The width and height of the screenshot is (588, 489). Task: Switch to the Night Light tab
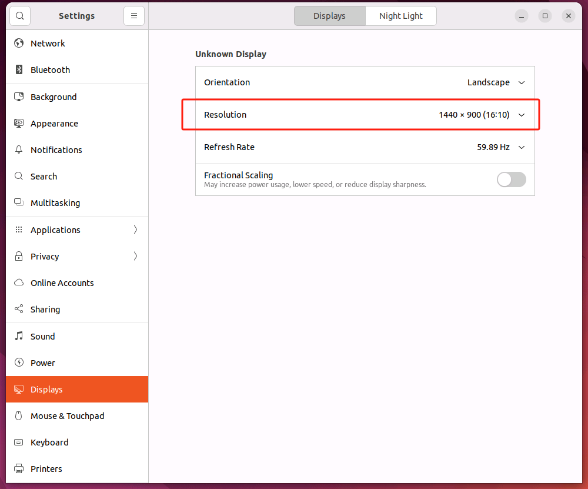(x=401, y=16)
